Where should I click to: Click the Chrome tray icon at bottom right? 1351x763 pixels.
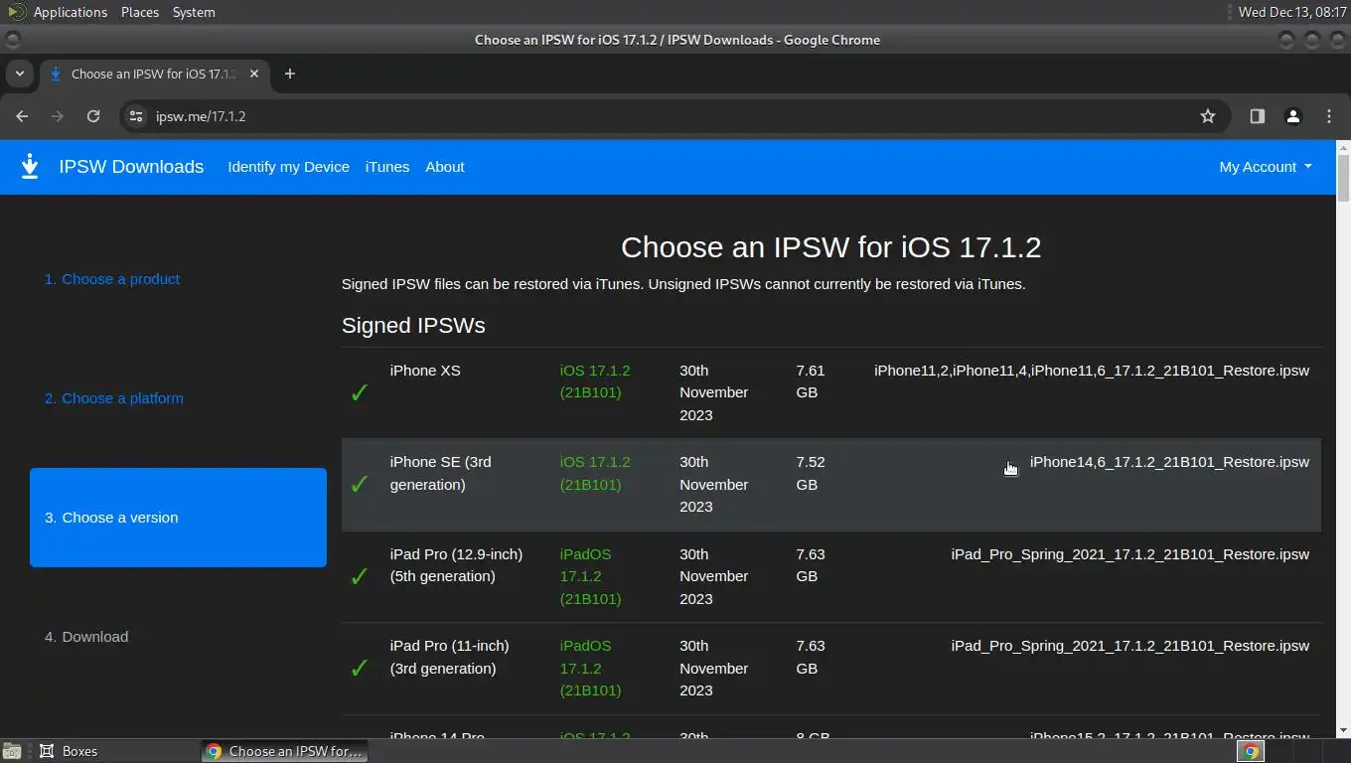tap(1252, 751)
